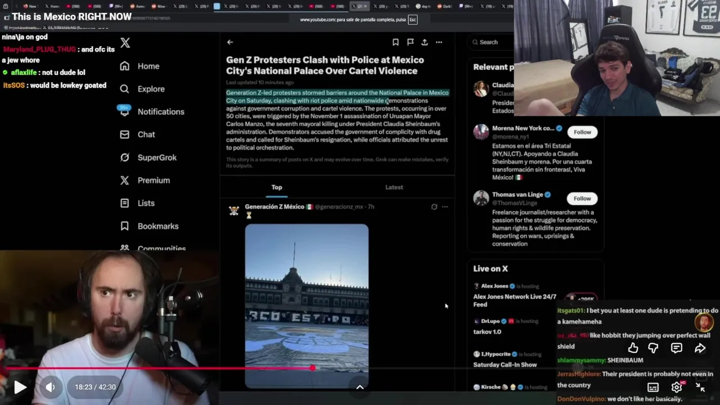Switch to the Latest tab
Image resolution: width=720 pixels, height=405 pixels.
coord(394,187)
